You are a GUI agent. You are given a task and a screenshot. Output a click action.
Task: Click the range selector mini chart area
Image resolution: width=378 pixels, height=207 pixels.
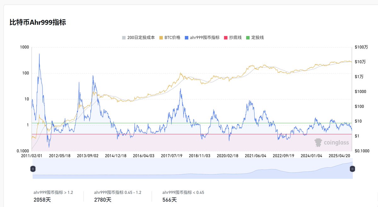(192, 169)
